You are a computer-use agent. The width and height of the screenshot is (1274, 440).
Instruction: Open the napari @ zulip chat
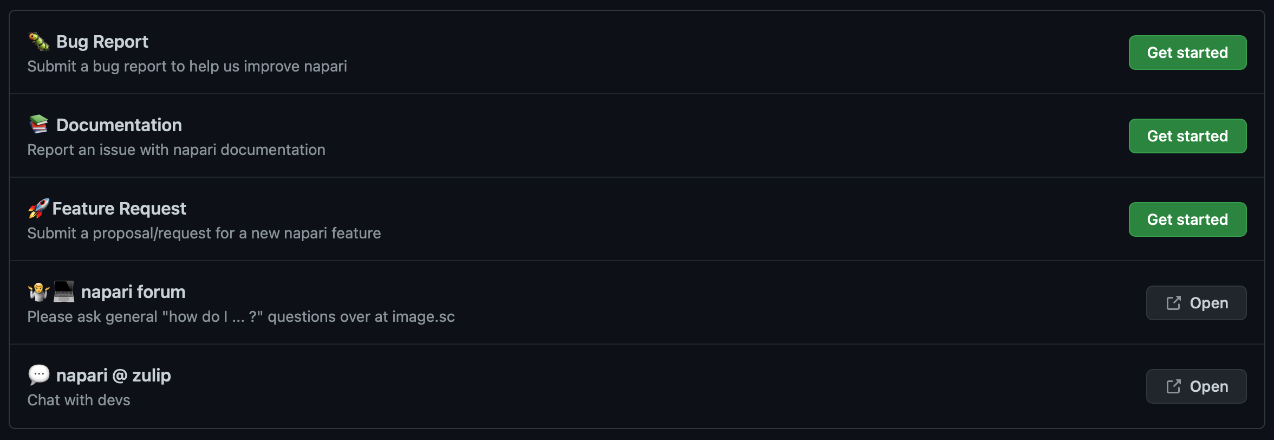point(1196,386)
